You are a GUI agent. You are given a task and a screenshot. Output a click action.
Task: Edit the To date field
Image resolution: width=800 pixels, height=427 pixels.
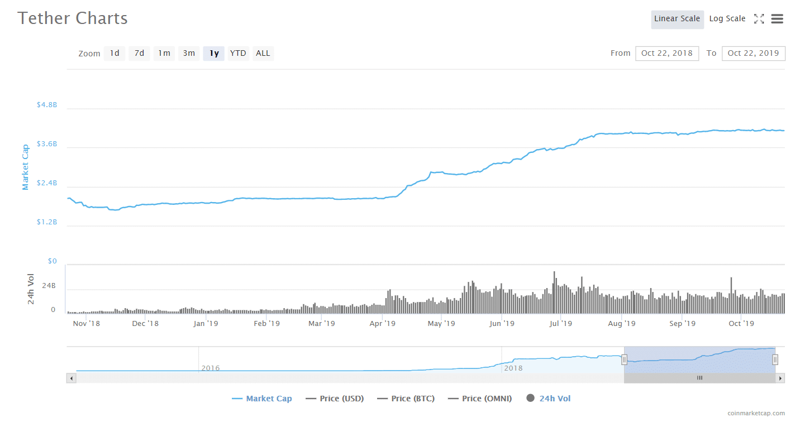(753, 54)
